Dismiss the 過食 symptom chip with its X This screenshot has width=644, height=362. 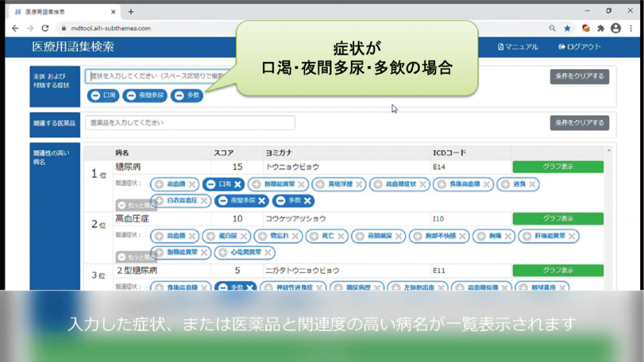[x=533, y=185]
